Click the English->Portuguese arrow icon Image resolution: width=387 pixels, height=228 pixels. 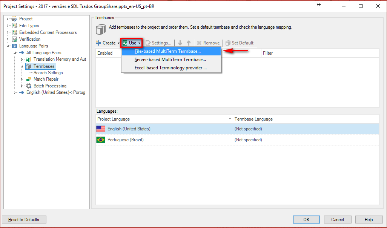(x=22, y=92)
